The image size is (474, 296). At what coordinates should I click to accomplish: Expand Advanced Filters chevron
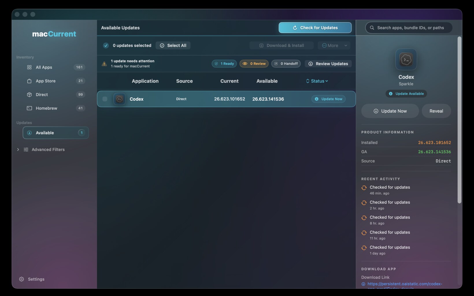click(18, 150)
